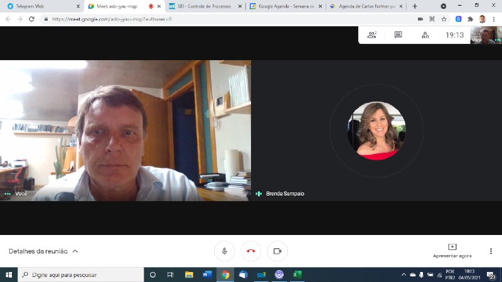502x282 pixels.
Task: Click the address bar URL
Action: click(x=112, y=19)
